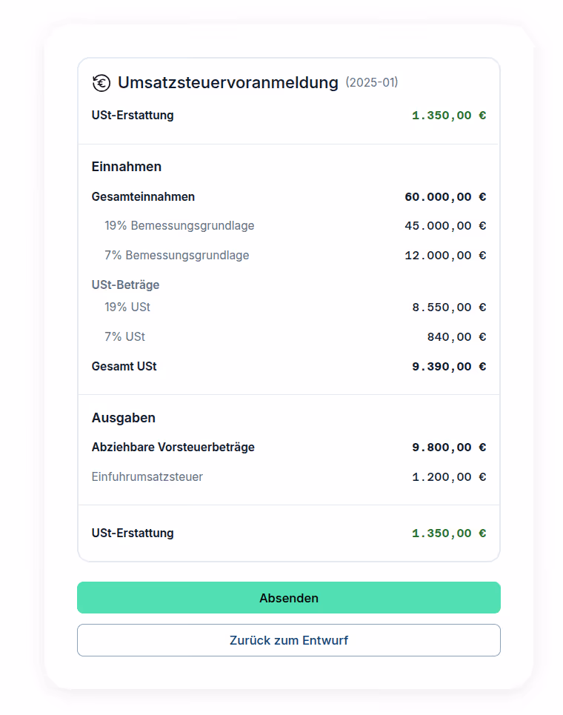
Task: Click the 12.000,00 € amount
Action: point(445,256)
